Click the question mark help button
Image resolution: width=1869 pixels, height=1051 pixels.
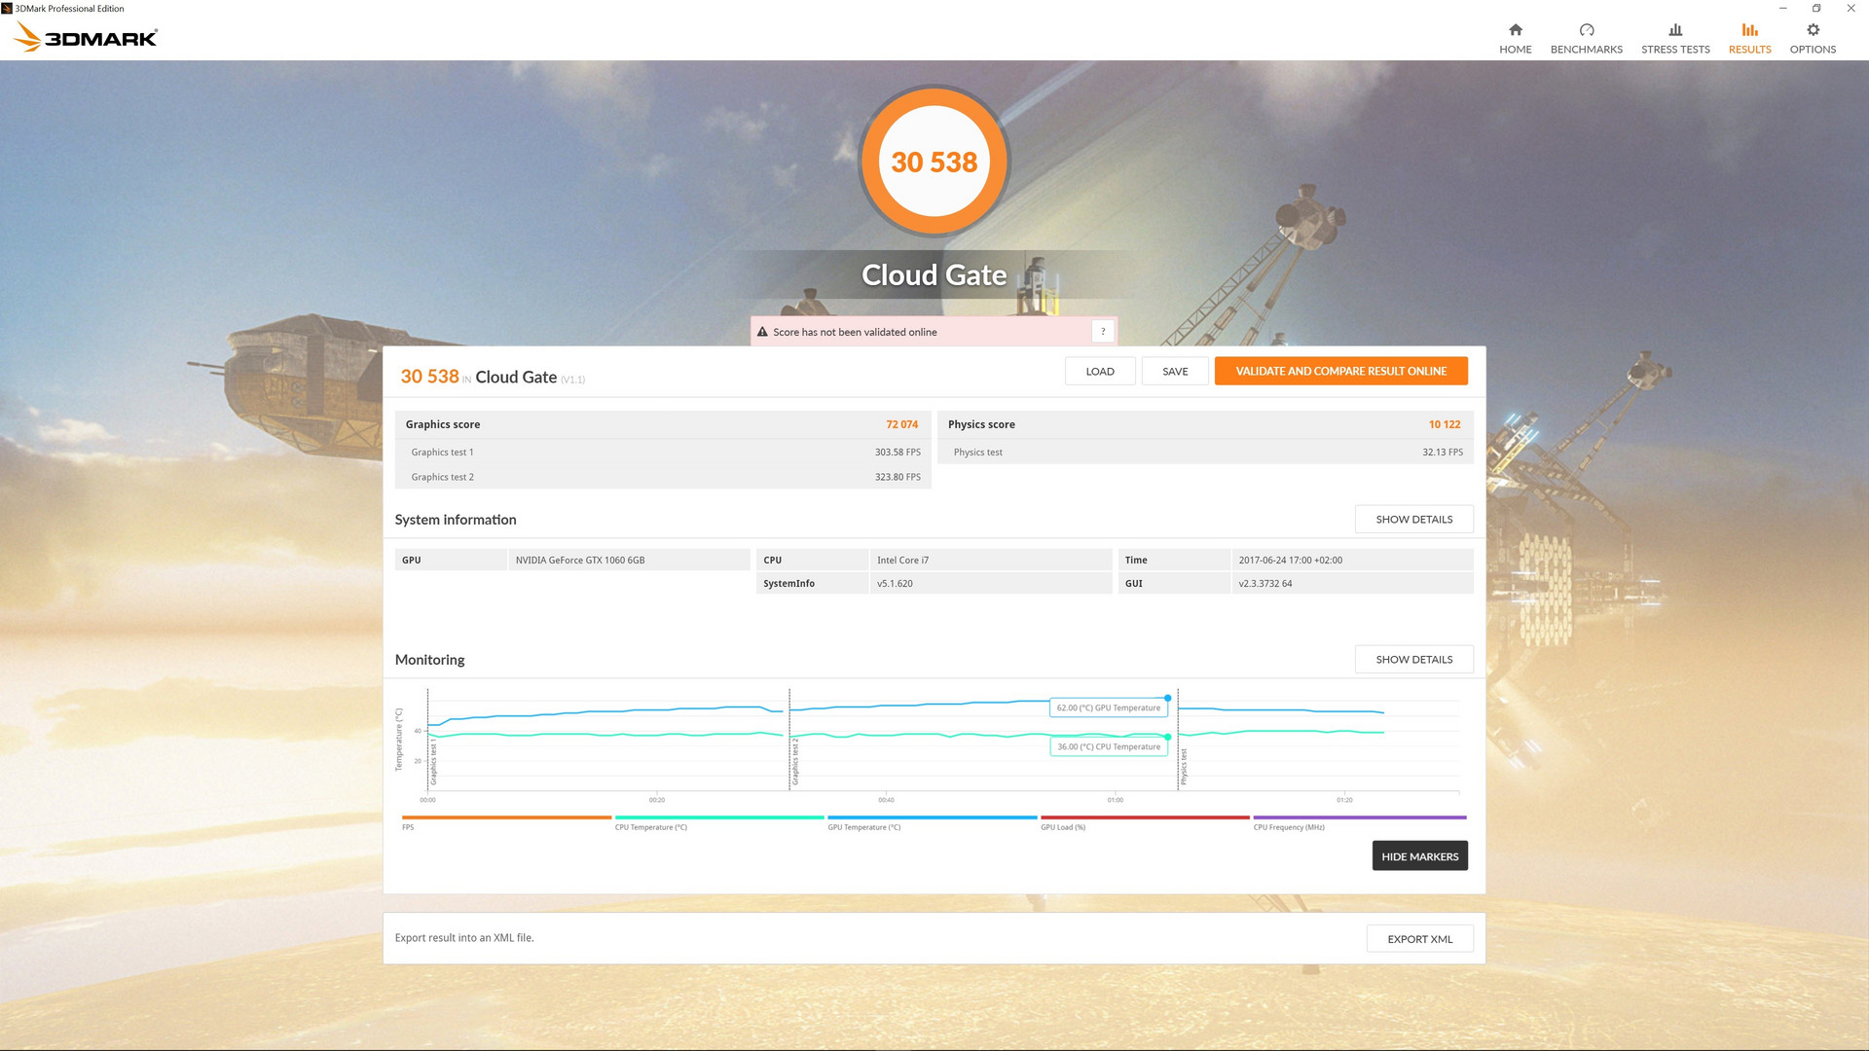tap(1103, 332)
